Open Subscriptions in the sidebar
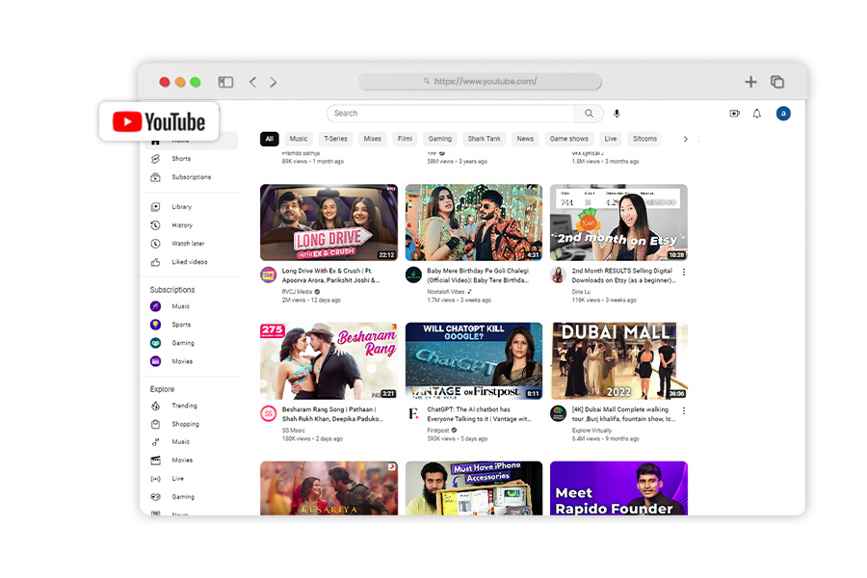 click(x=191, y=177)
